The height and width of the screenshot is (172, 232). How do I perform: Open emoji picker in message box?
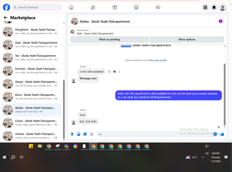[215, 134]
